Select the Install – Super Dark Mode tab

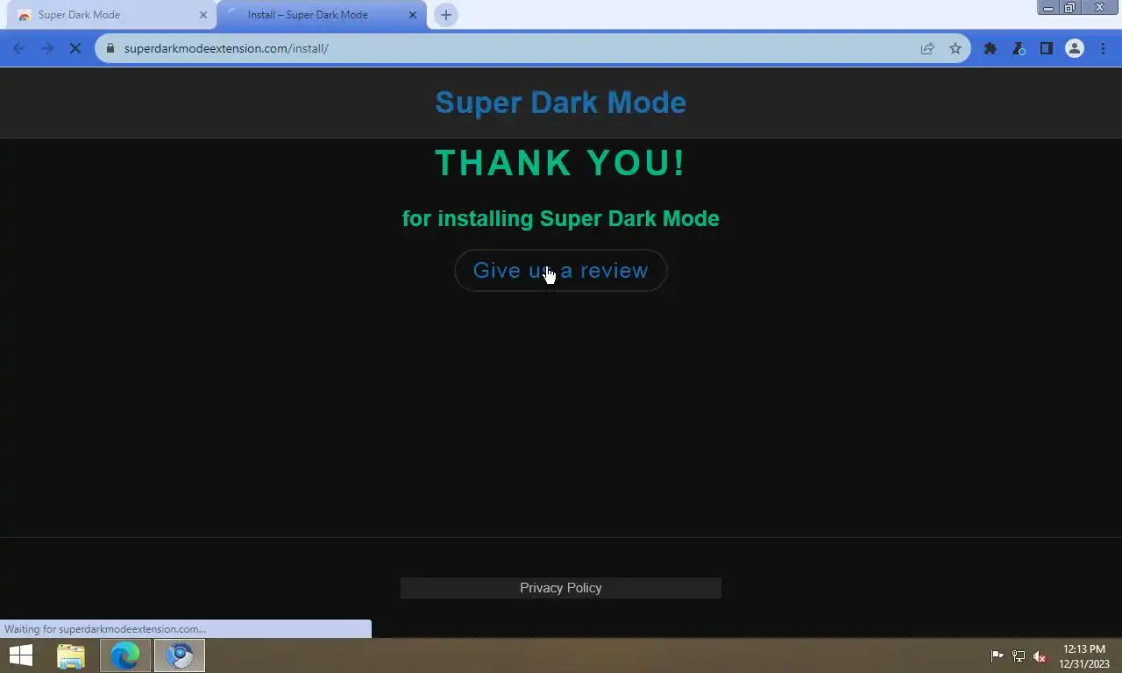[x=322, y=15]
